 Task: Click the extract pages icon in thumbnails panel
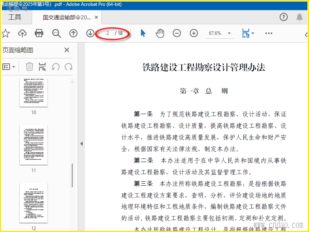[x=42, y=67]
